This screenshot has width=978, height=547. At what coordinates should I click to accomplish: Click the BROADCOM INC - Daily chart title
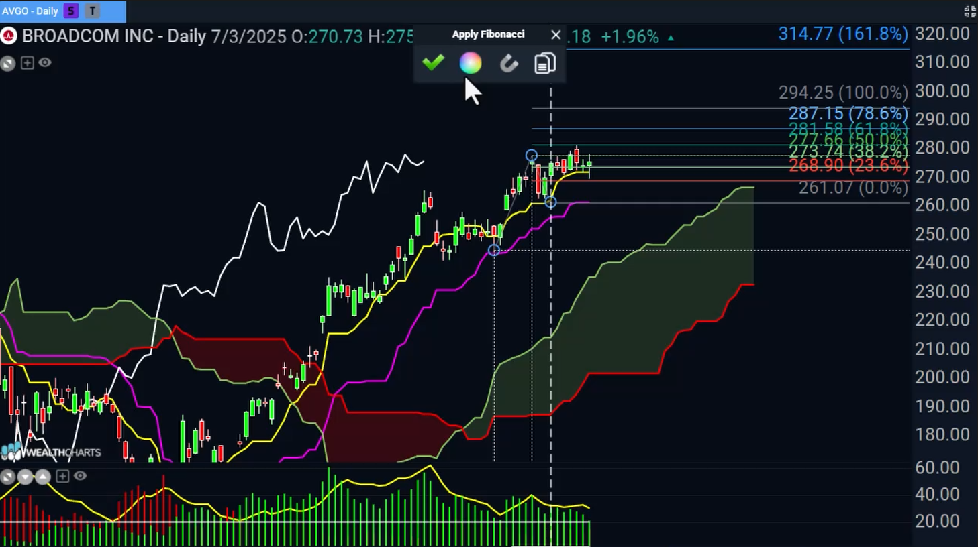[x=114, y=36]
